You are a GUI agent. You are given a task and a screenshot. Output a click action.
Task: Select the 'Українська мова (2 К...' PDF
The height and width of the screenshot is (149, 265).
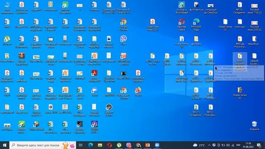(153, 25)
